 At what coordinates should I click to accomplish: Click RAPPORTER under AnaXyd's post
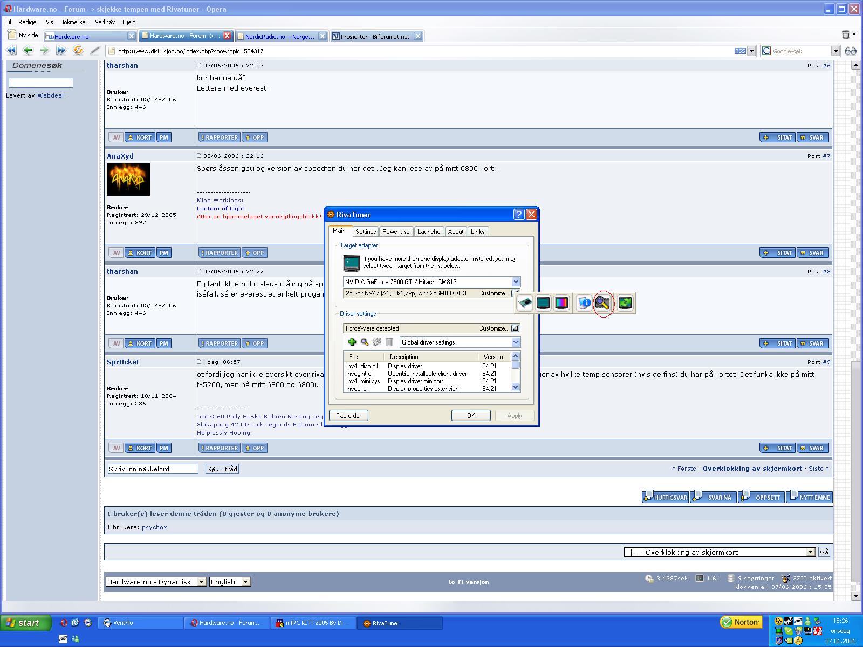pos(219,253)
